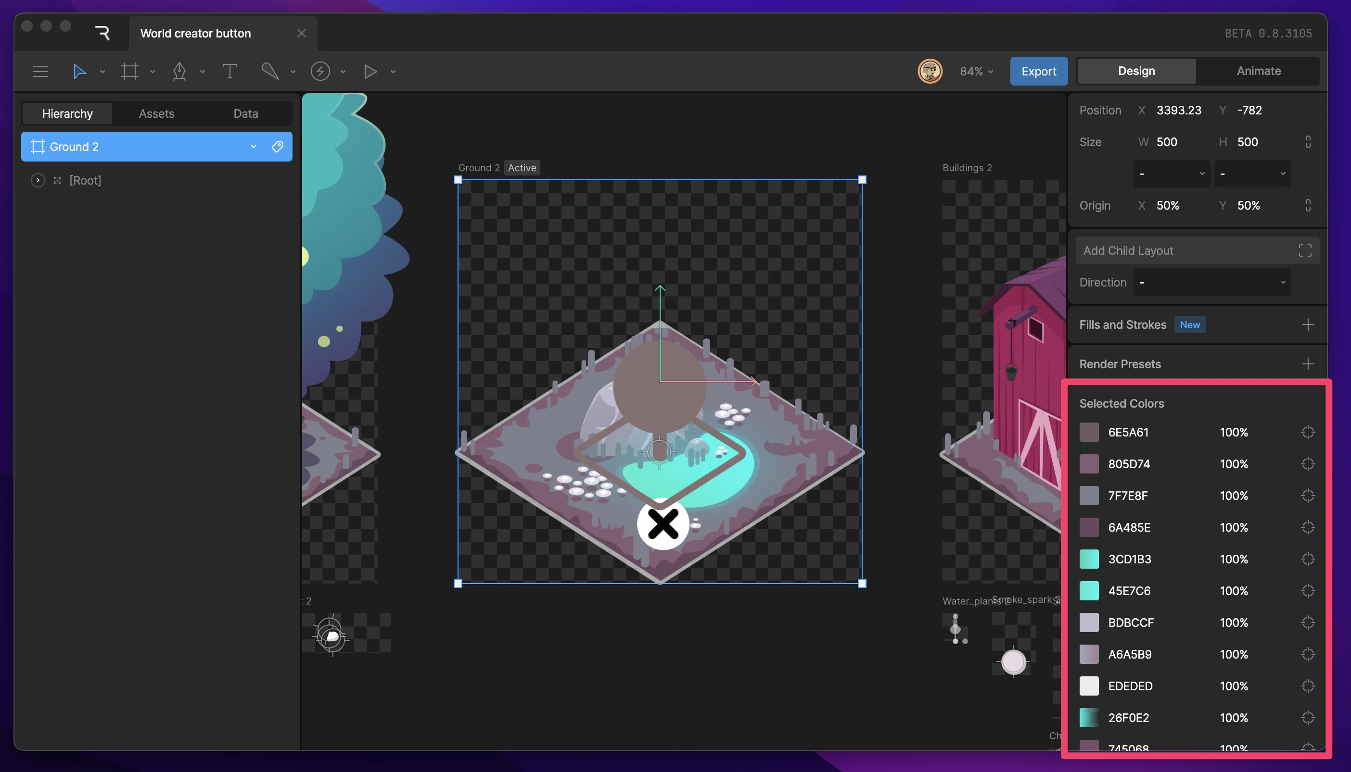This screenshot has width=1351, height=772.
Task: Switch to Animate mode
Action: coord(1258,71)
